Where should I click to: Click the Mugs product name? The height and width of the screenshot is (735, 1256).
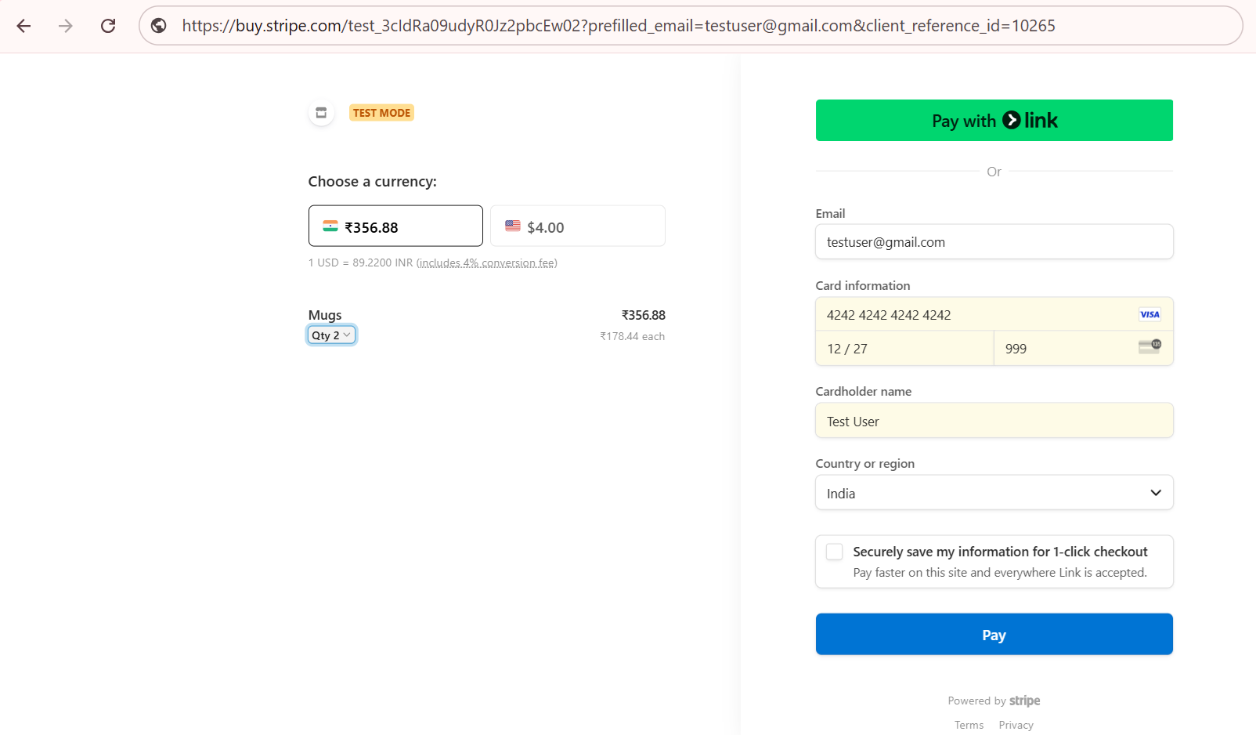tap(325, 315)
